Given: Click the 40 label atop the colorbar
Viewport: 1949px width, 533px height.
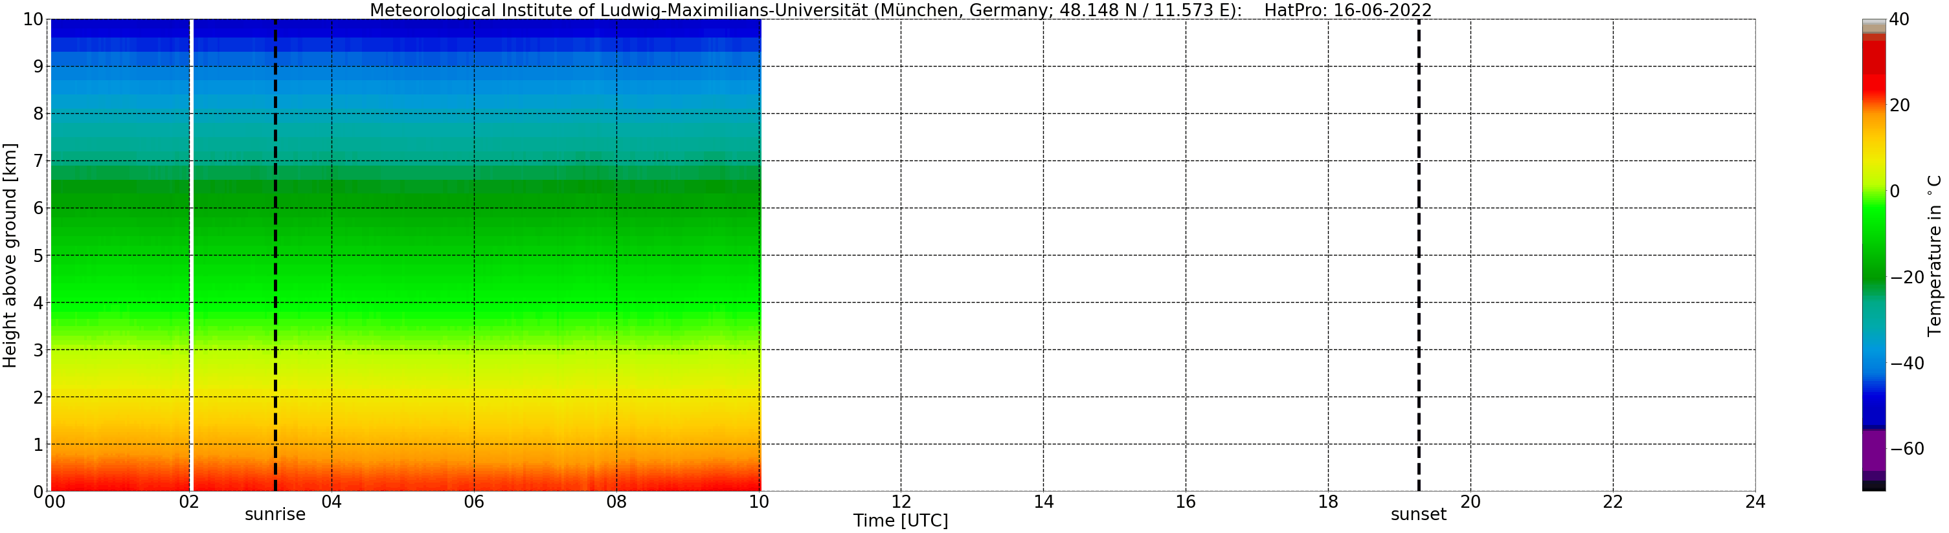Looking at the screenshot, I should 1900,19.
